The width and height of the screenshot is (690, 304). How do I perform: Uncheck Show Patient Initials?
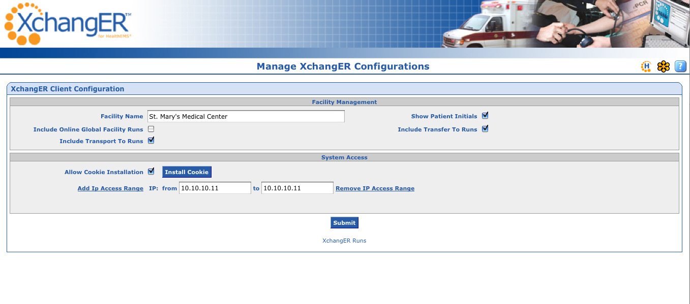tap(485, 115)
